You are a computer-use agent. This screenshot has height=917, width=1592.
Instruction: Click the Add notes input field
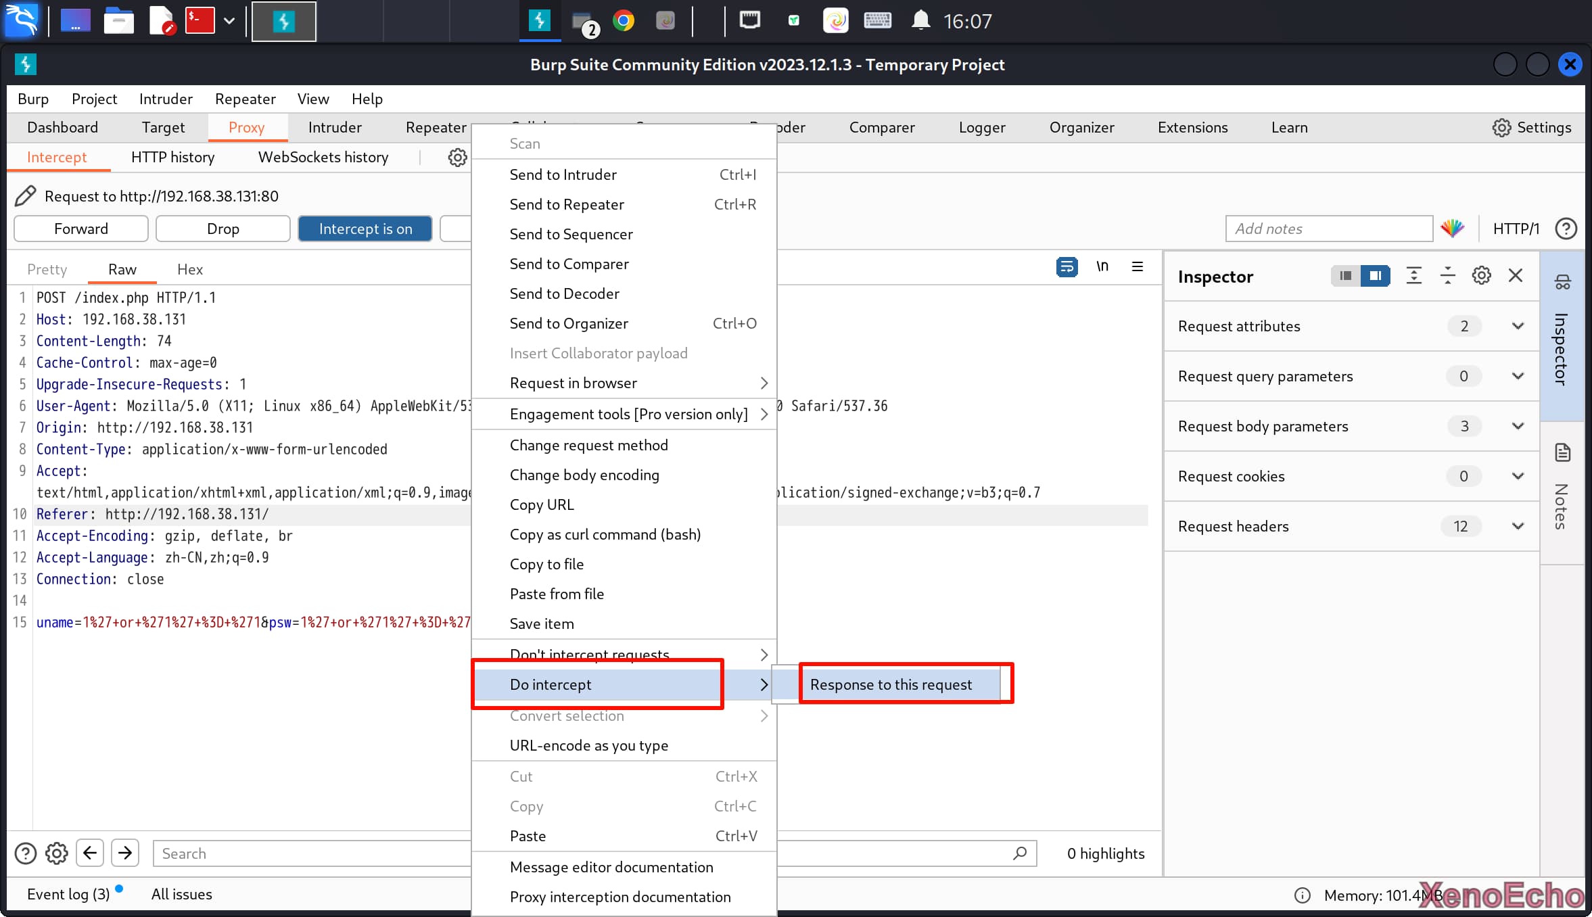click(x=1328, y=229)
